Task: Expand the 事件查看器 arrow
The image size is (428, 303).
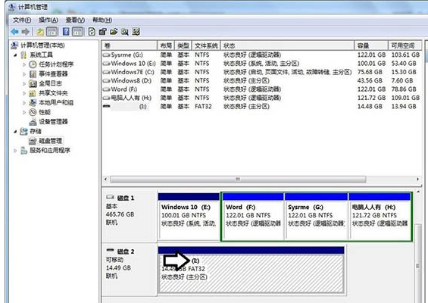Action: click(x=24, y=74)
